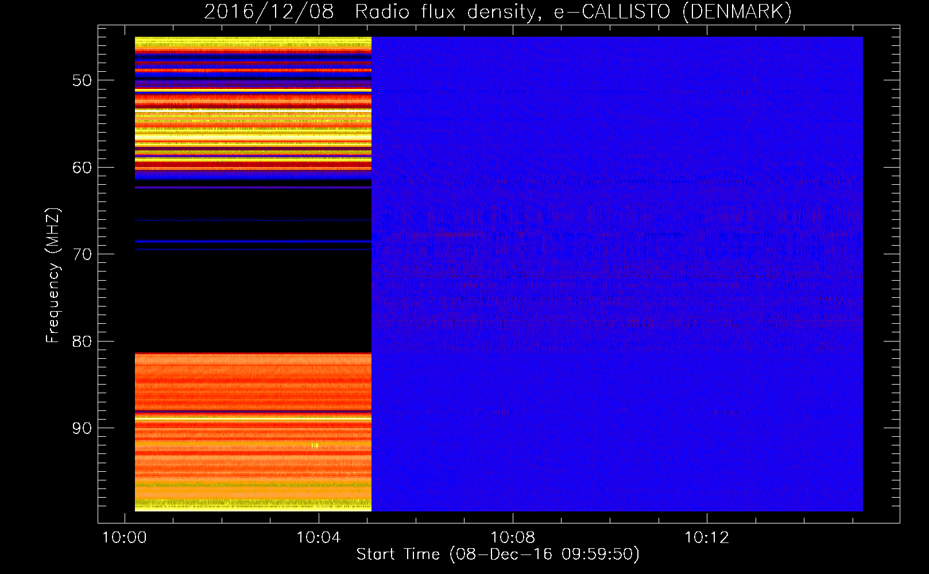Select the 'Frequency (MHZ)' y-axis label
929x574 pixels.
pyautogui.click(x=53, y=275)
